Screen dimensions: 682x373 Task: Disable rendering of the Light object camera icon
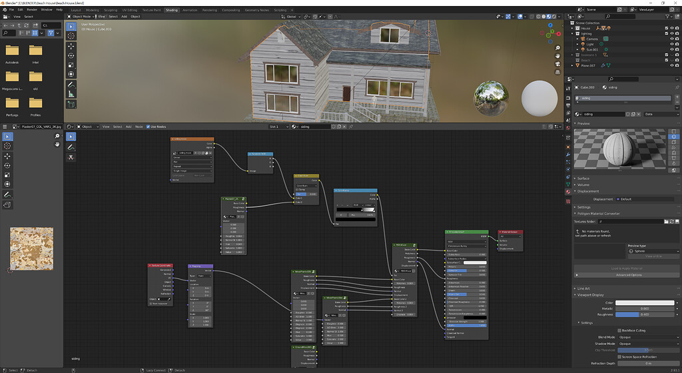677,44
